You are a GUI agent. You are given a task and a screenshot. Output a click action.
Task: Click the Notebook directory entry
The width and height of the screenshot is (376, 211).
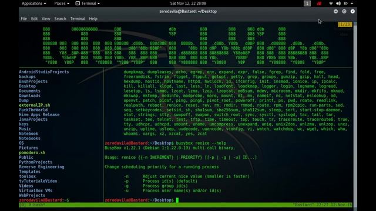[29, 134]
